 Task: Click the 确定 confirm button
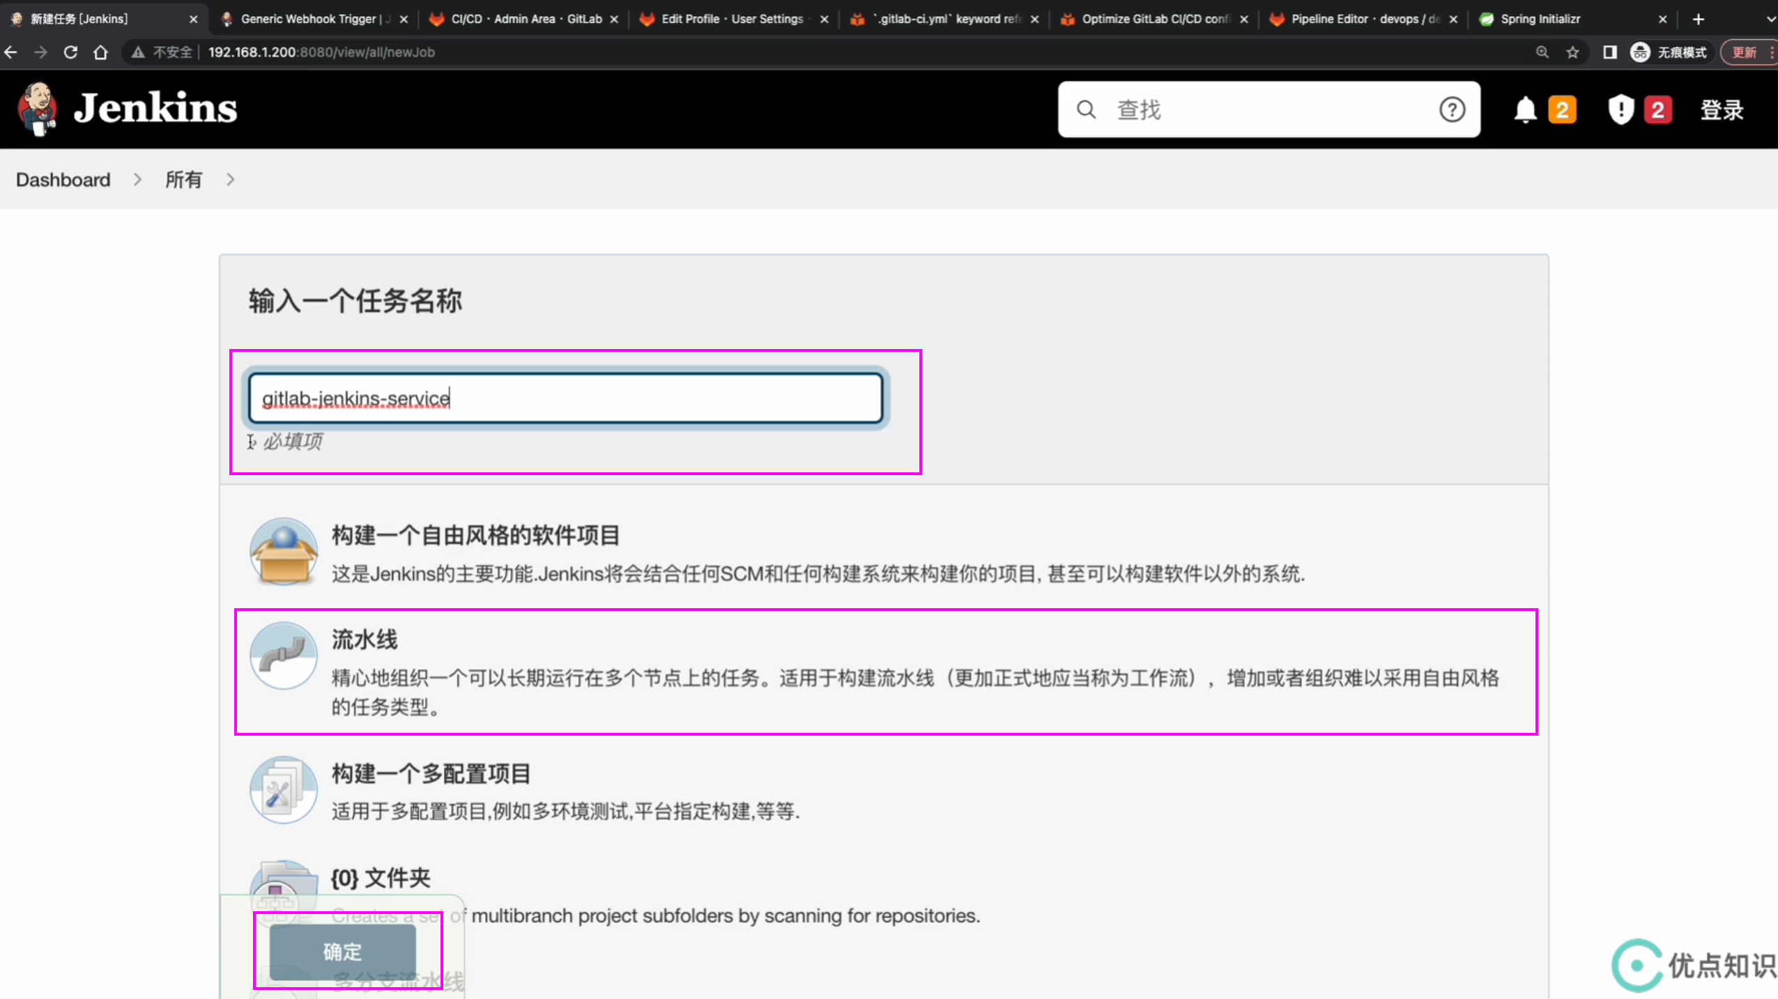click(x=342, y=952)
